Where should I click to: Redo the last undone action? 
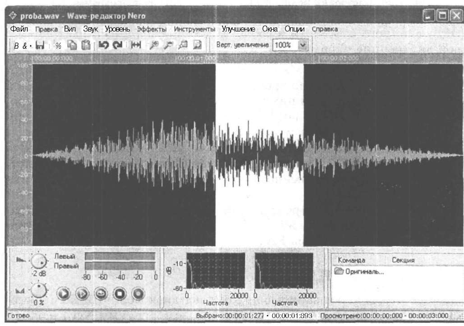(118, 45)
